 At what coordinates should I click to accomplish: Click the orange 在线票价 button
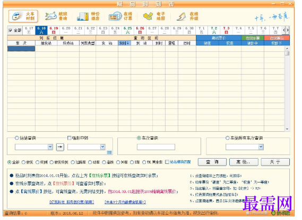coord(277,38)
